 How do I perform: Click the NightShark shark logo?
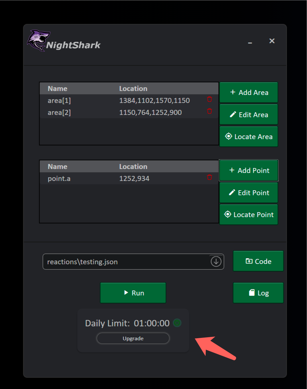tap(39, 40)
